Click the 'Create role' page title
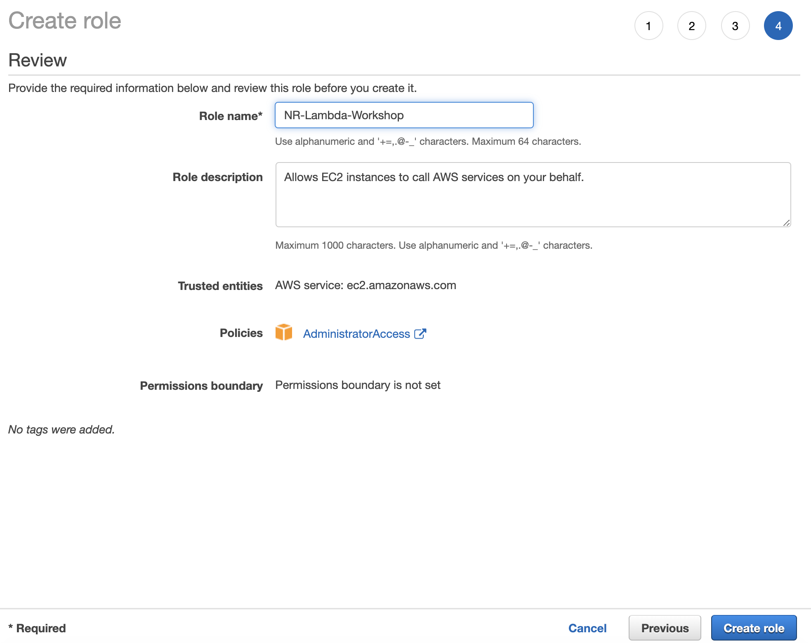 pyautogui.click(x=65, y=21)
